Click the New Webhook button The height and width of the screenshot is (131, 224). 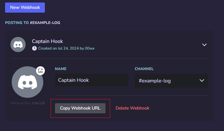pyautogui.click(x=25, y=8)
